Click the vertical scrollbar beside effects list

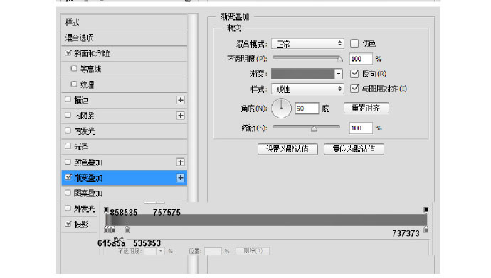[x=193, y=108]
